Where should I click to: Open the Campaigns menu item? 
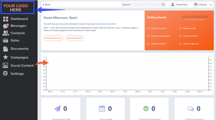19,57
